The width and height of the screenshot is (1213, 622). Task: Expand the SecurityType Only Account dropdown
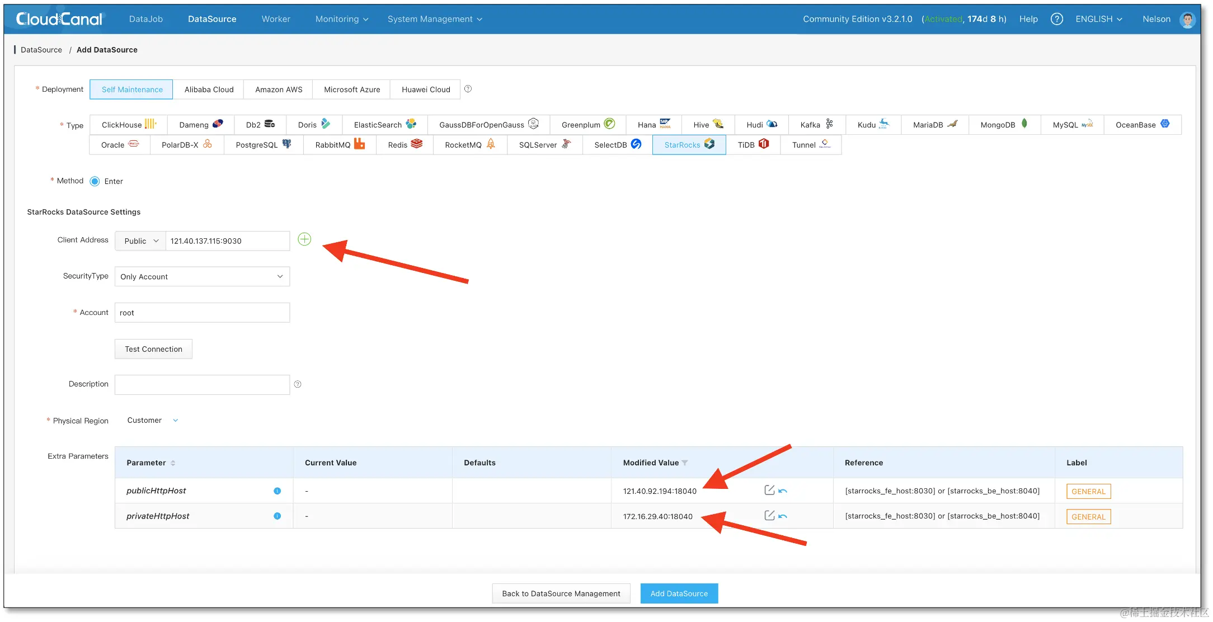pos(202,277)
